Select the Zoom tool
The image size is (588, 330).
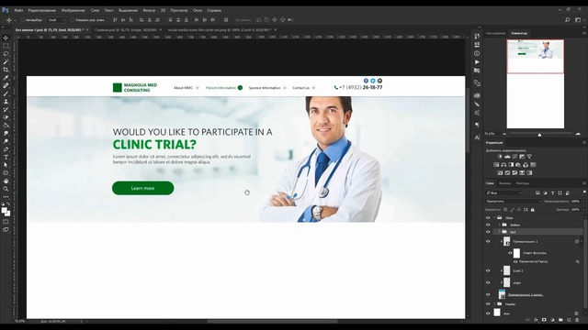pyautogui.click(x=6, y=189)
